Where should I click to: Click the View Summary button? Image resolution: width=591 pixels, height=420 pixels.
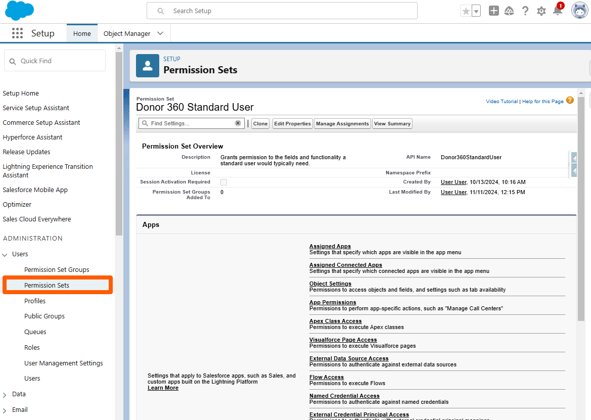click(392, 123)
